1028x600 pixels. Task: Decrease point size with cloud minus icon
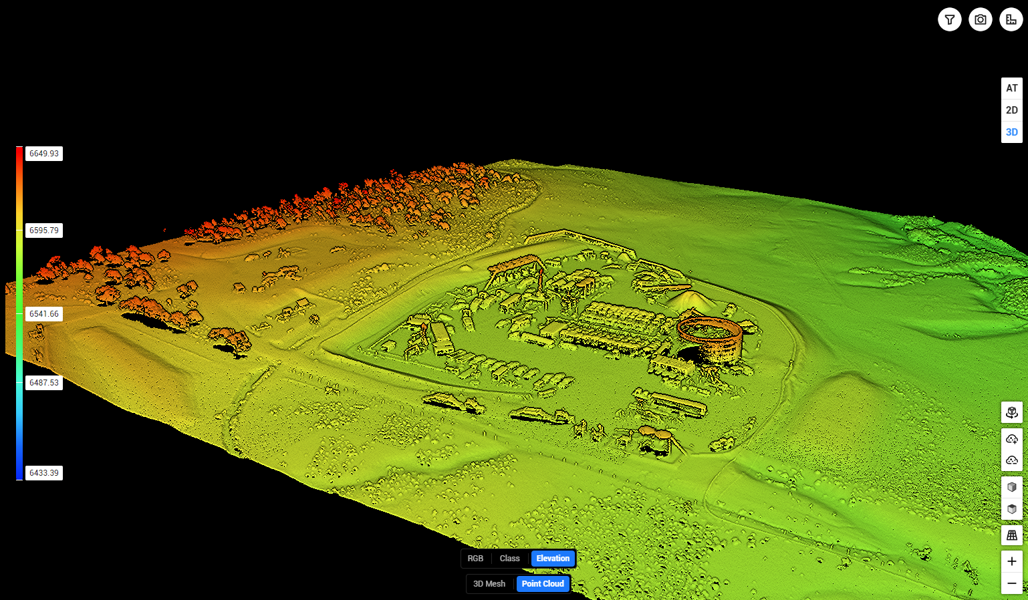tap(1011, 460)
